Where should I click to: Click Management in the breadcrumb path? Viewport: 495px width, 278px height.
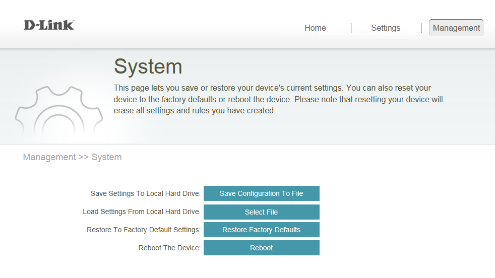[49, 157]
